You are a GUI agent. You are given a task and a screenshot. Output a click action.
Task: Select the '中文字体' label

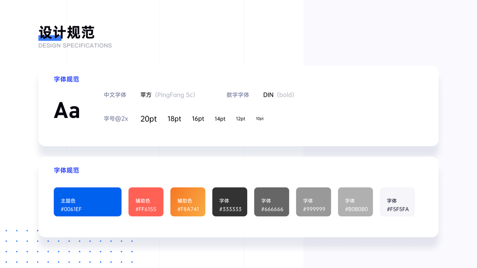click(115, 95)
